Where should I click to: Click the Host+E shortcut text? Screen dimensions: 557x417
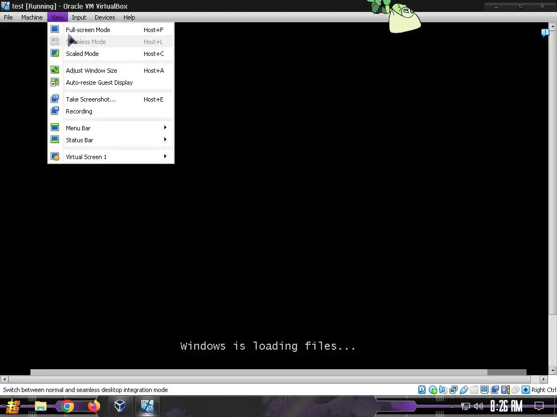(x=153, y=99)
